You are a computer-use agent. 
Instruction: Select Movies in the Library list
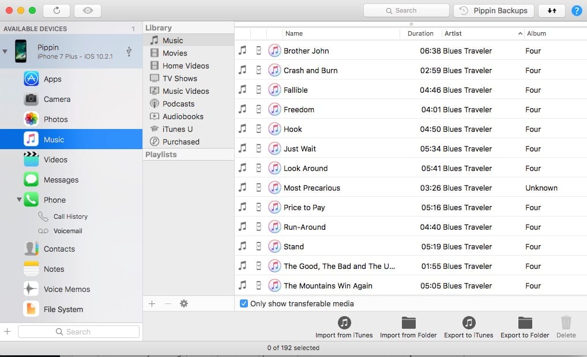click(189, 53)
